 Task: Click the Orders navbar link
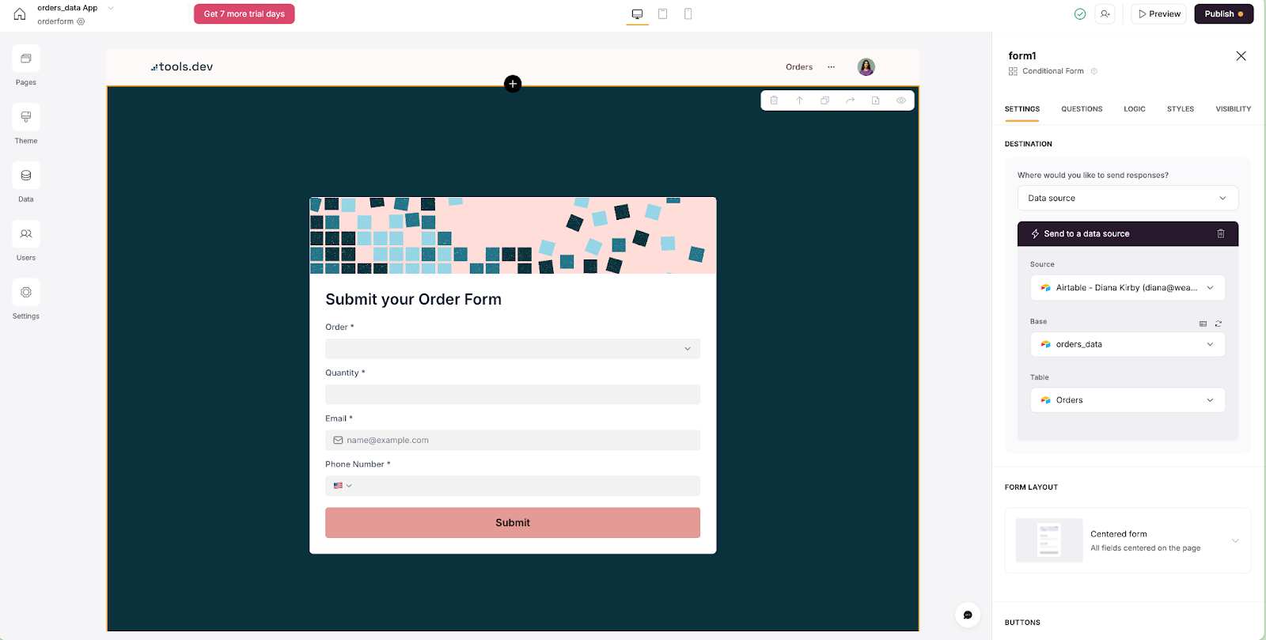pos(799,67)
